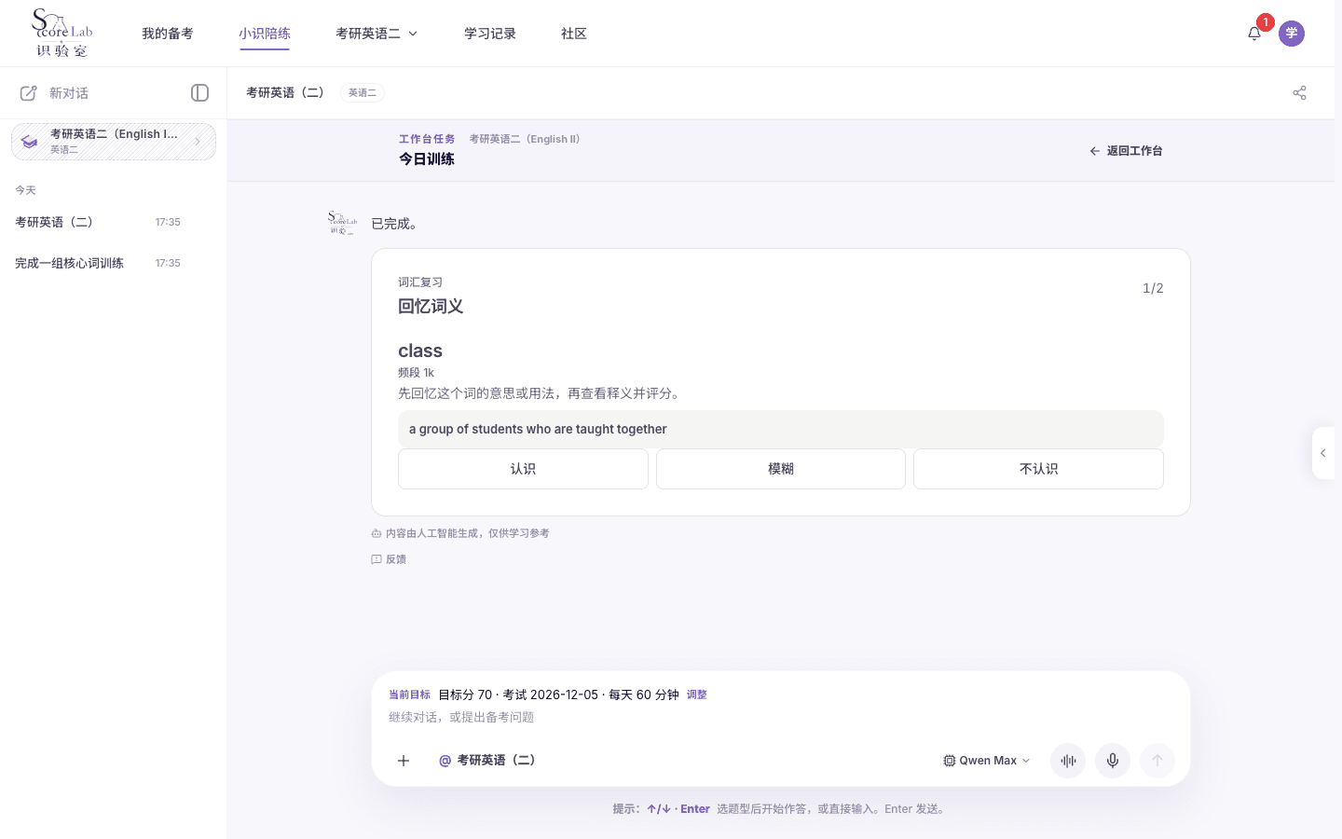
Task: Click the share icon in conversation header
Action: point(1300,92)
